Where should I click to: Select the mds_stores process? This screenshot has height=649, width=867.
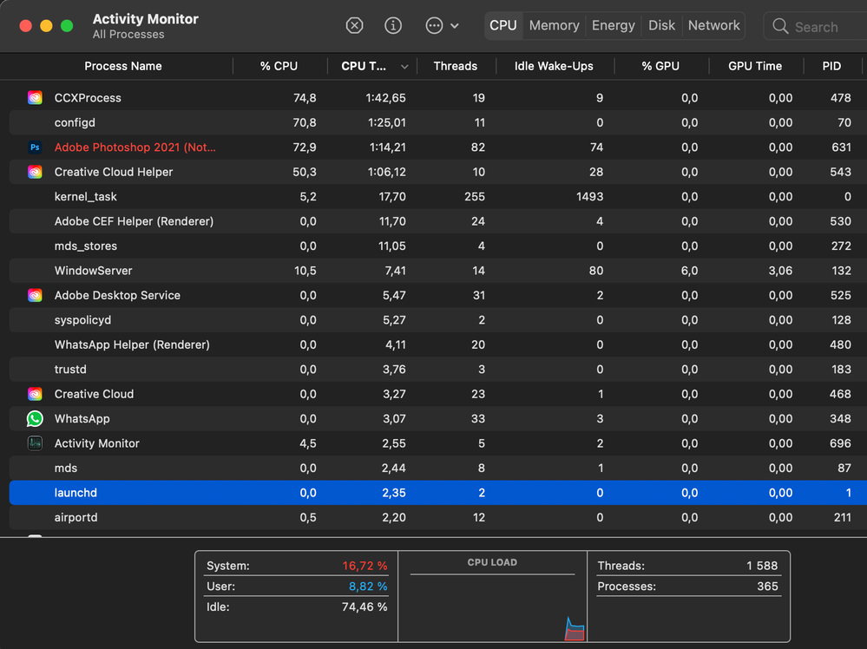438,246
